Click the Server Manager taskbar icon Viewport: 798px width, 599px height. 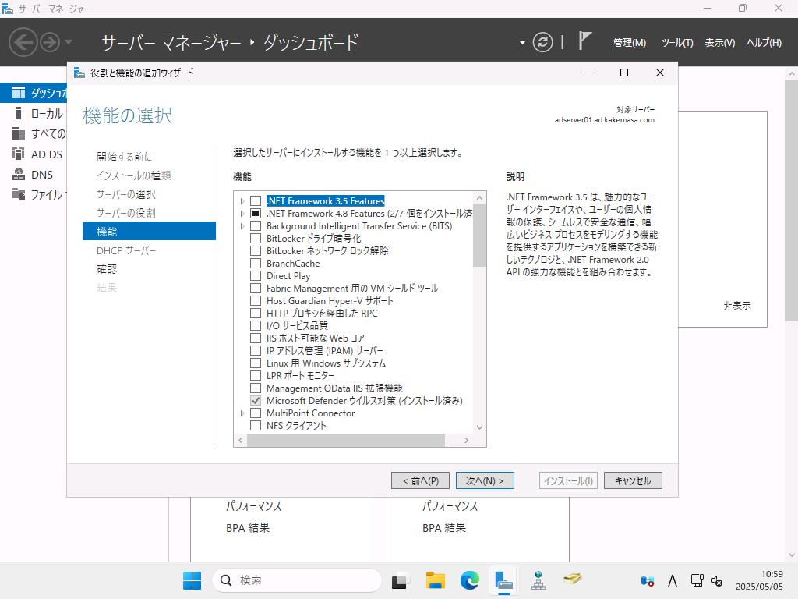[x=503, y=580]
